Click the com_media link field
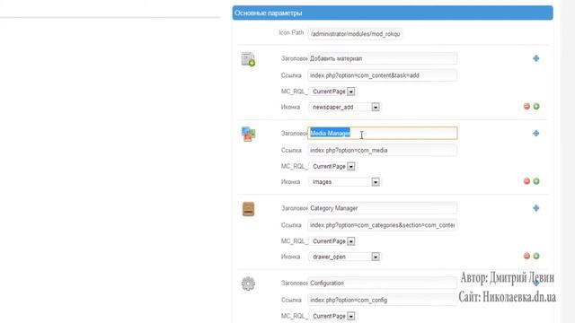 click(383, 150)
